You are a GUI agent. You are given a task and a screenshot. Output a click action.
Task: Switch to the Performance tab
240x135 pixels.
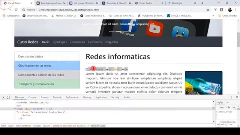point(72,97)
